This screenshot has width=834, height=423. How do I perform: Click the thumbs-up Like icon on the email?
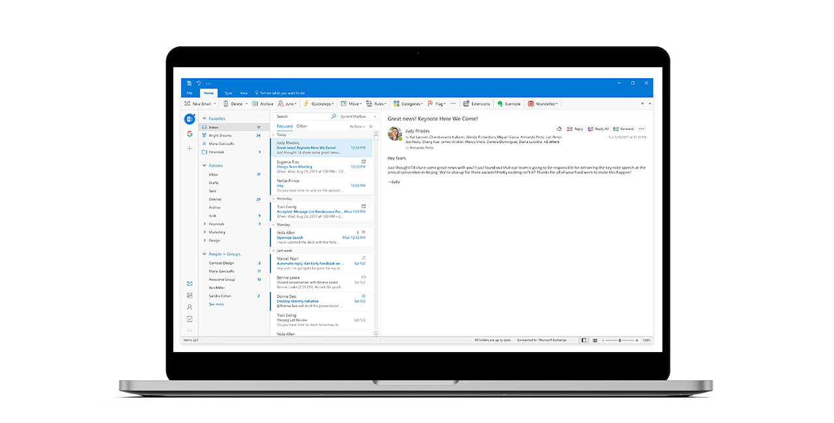click(x=559, y=129)
